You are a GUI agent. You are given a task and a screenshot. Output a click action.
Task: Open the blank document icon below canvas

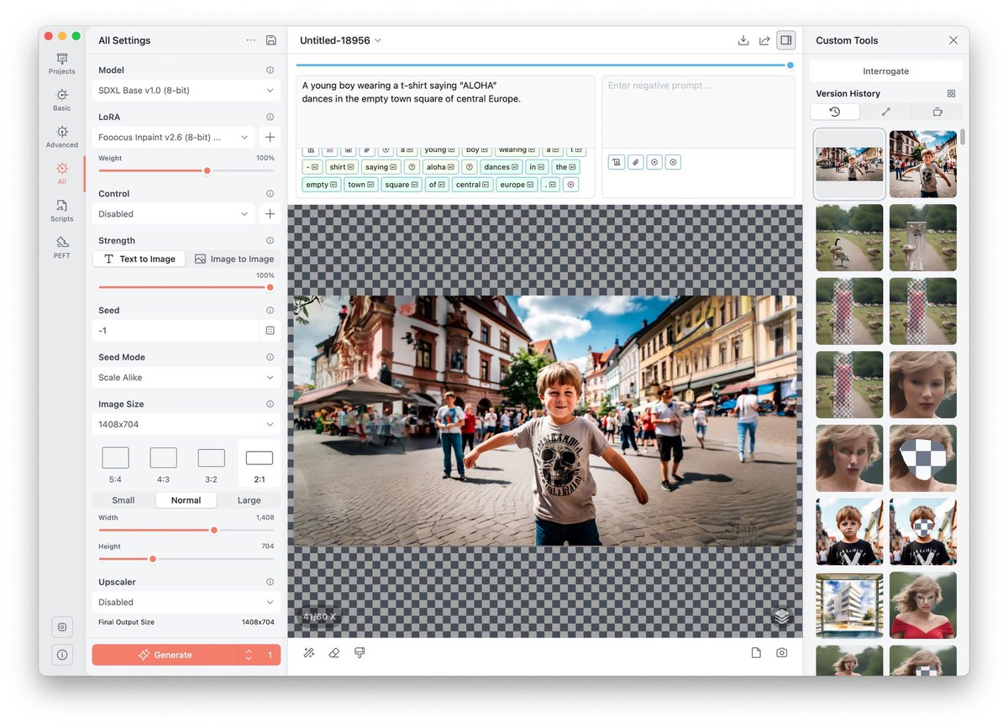pos(756,653)
